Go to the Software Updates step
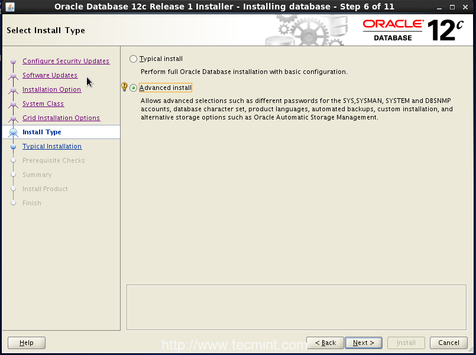 click(x=50, y=75)
